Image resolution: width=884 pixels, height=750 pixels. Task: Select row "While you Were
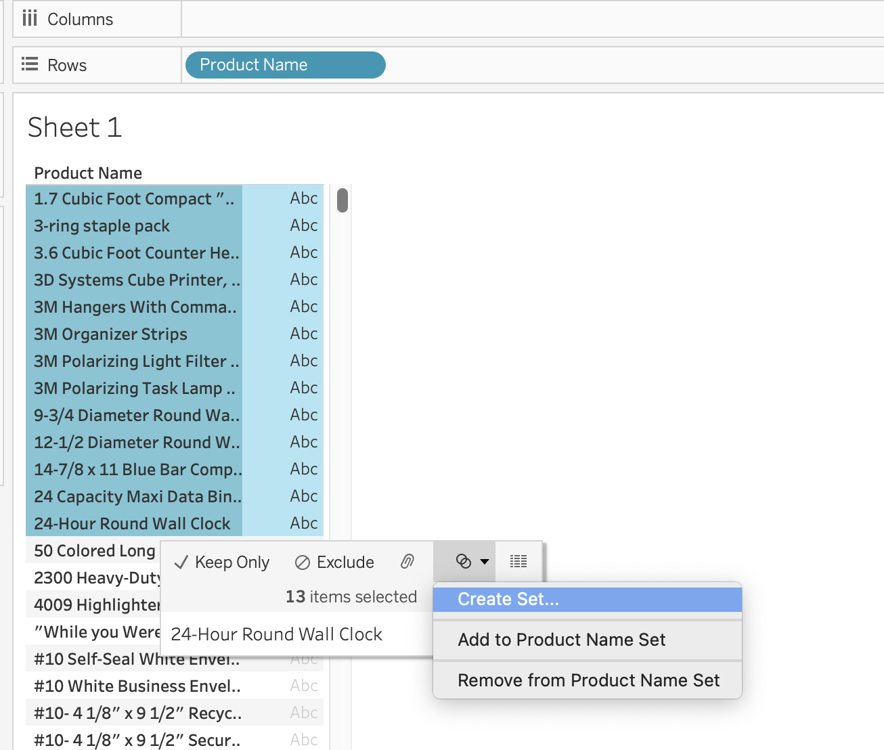(93, 632)
